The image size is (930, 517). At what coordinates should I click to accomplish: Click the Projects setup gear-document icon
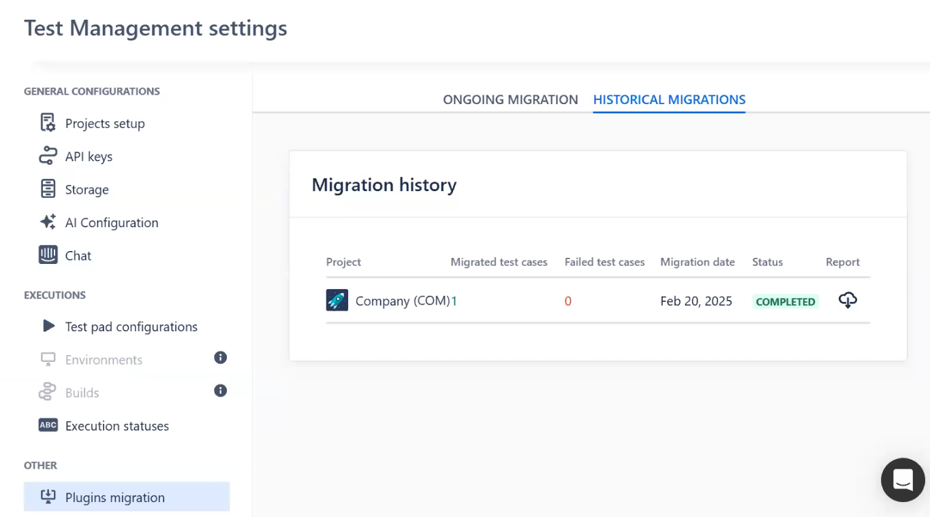pos(48,123)
